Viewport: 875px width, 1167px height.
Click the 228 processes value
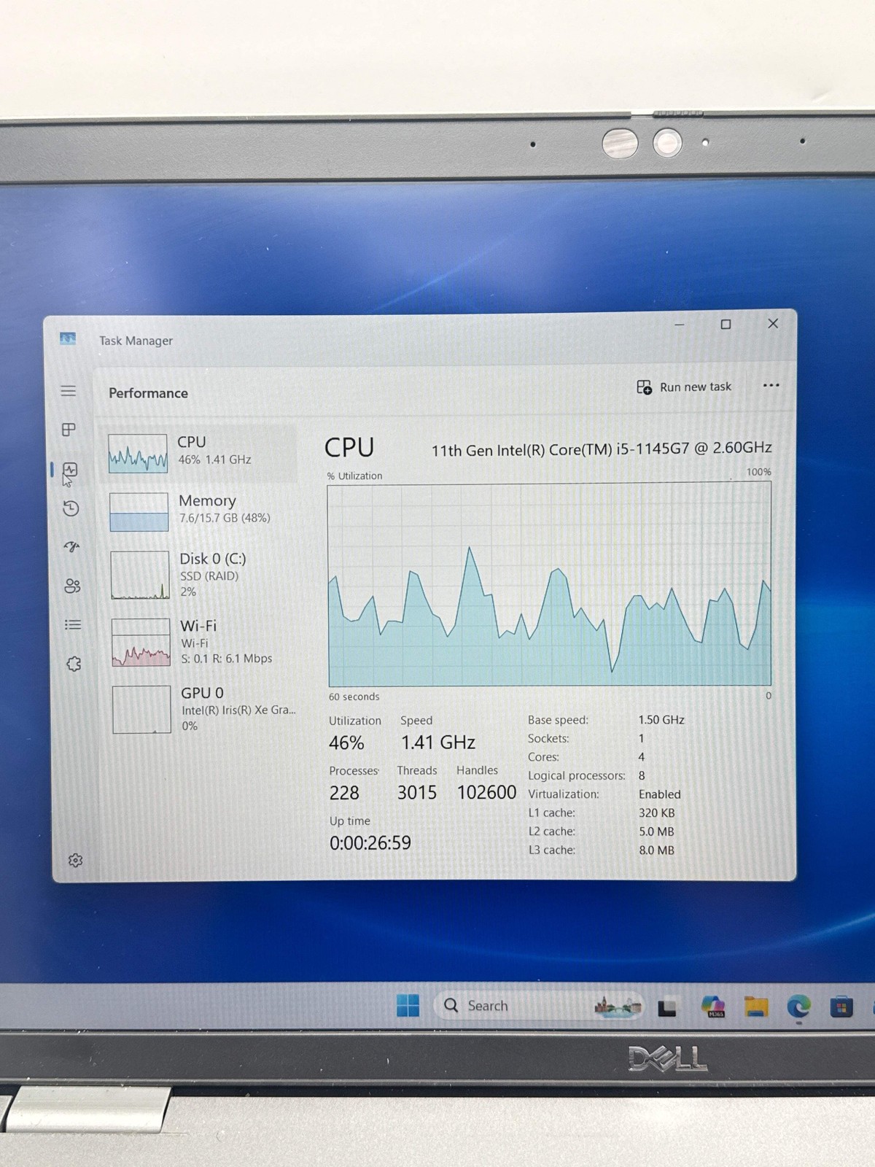pos(344,793)
